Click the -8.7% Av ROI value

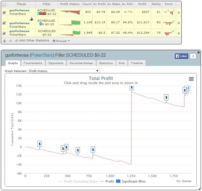pyautogui.click(x=128, y=12)
